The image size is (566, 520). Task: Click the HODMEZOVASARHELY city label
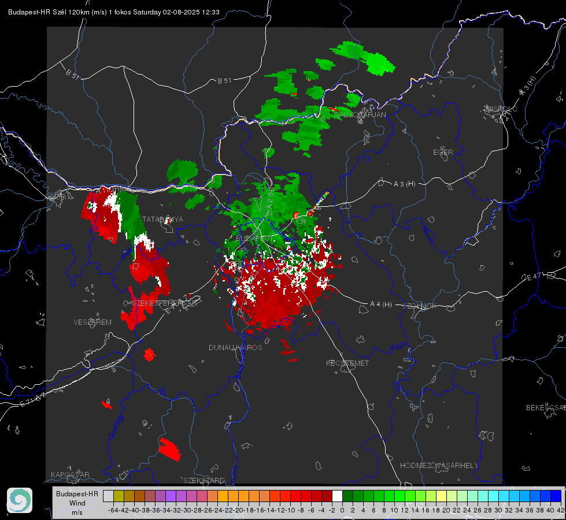point(439,466)
